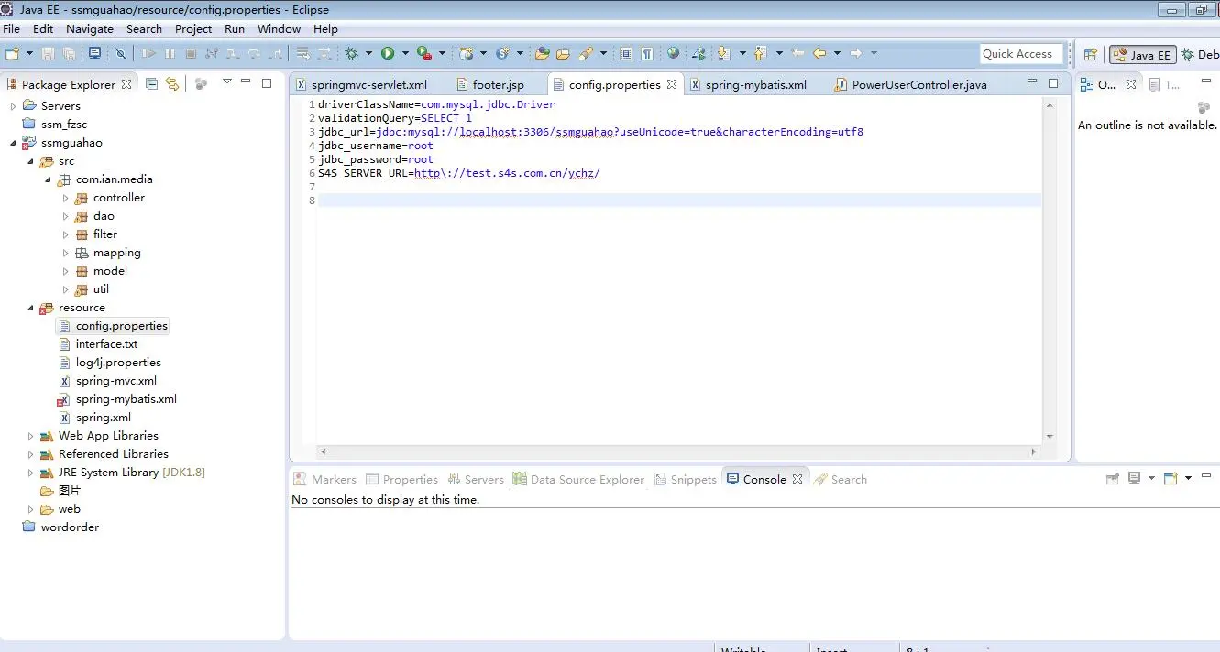The width and height of the screenshot is (1220, 652).
Task: Click the web browser globe toolbar icon
Action: pos(674,54)
